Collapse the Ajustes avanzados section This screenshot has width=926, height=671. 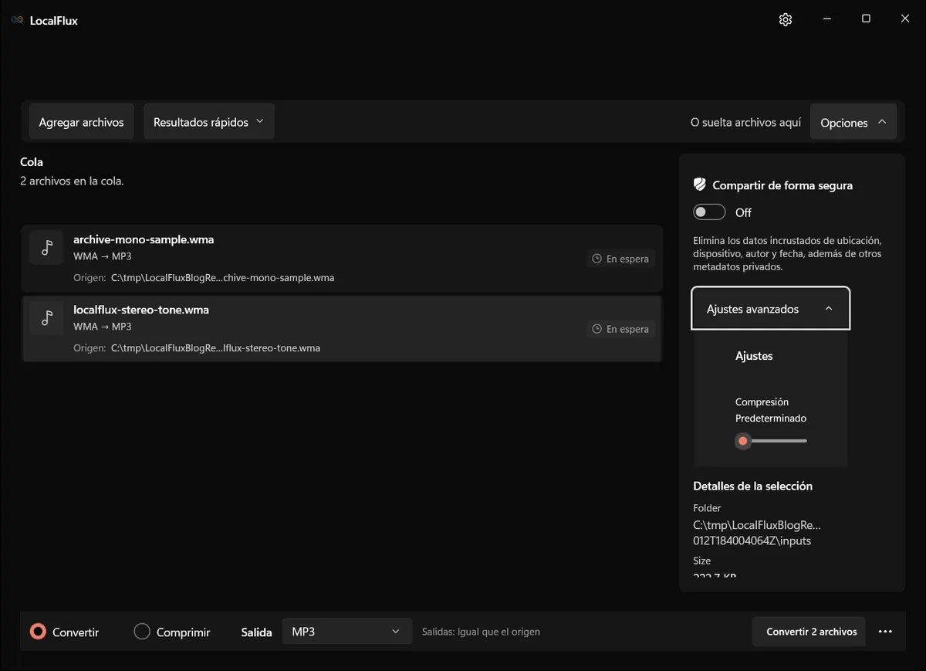(x=771, y=309)
